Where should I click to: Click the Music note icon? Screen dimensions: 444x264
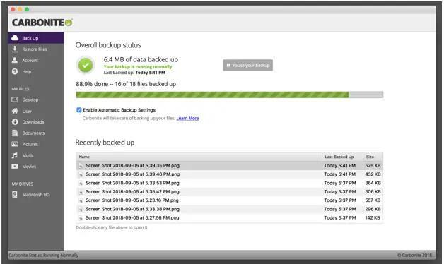tap(15, 155)
